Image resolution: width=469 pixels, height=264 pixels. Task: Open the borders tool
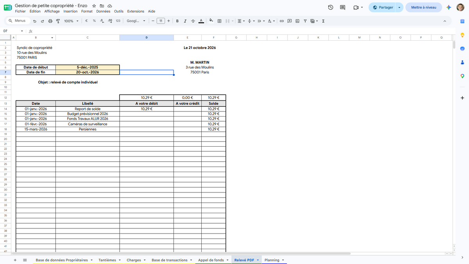[220, 21]
